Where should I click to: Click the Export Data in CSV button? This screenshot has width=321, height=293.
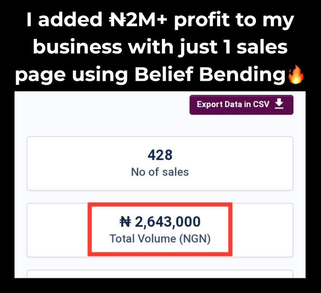241,105
